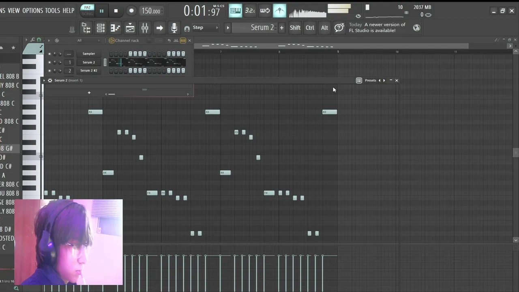Toggle the Shift key button
The height and width of the screenshot is (292, 519).
[x=295, y=28]
